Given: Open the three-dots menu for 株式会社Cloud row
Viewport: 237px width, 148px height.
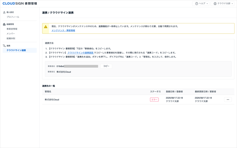Looking at the screenshot, I should click(228, 99).
